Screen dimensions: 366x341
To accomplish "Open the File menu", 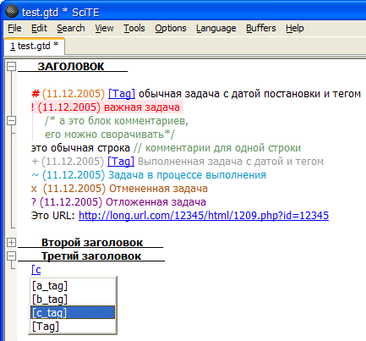I will point(14,28).
